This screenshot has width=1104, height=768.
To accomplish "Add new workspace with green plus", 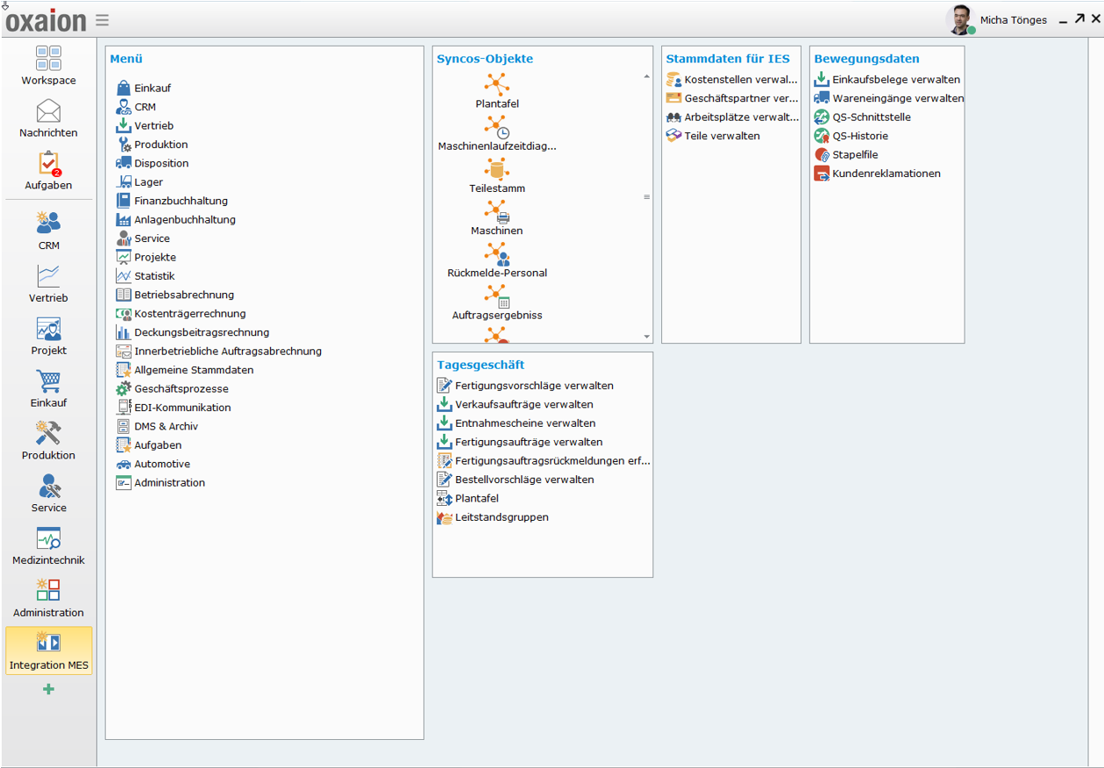I will (x=48, y=689).
